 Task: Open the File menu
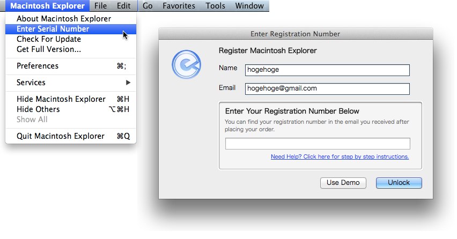coord(100,6)
